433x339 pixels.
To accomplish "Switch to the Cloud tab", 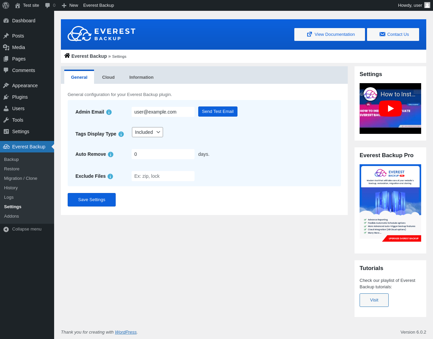I will [108, 77].
